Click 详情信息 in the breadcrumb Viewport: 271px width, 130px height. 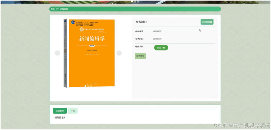click(64, 9)
